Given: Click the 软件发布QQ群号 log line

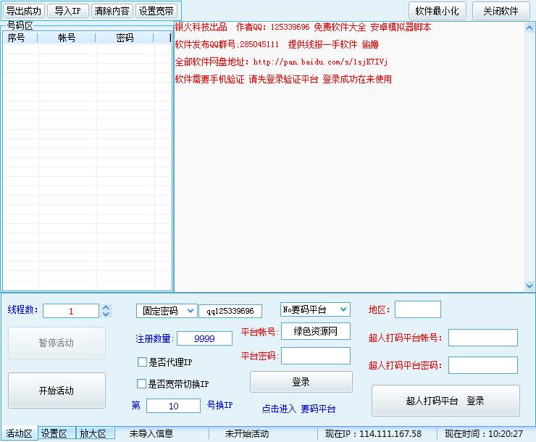Looking at the screenshot, I should [x=277, y=44].
